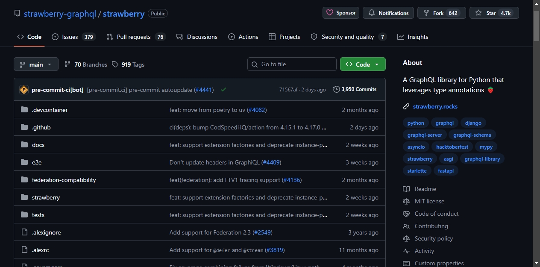View the Insights tab
Viewport: 540px width, 267px height.
click(413, 37)
